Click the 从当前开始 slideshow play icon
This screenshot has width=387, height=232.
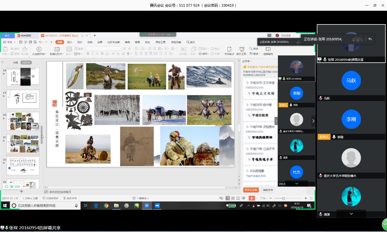point(39,49)
